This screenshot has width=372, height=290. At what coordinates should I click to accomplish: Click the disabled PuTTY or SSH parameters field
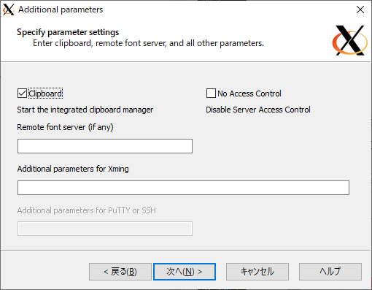(x=105, y=229)
